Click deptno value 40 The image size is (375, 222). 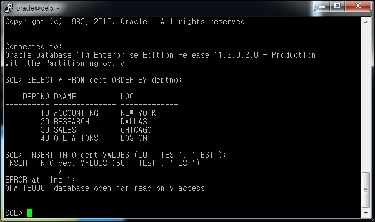click(45, 138)
